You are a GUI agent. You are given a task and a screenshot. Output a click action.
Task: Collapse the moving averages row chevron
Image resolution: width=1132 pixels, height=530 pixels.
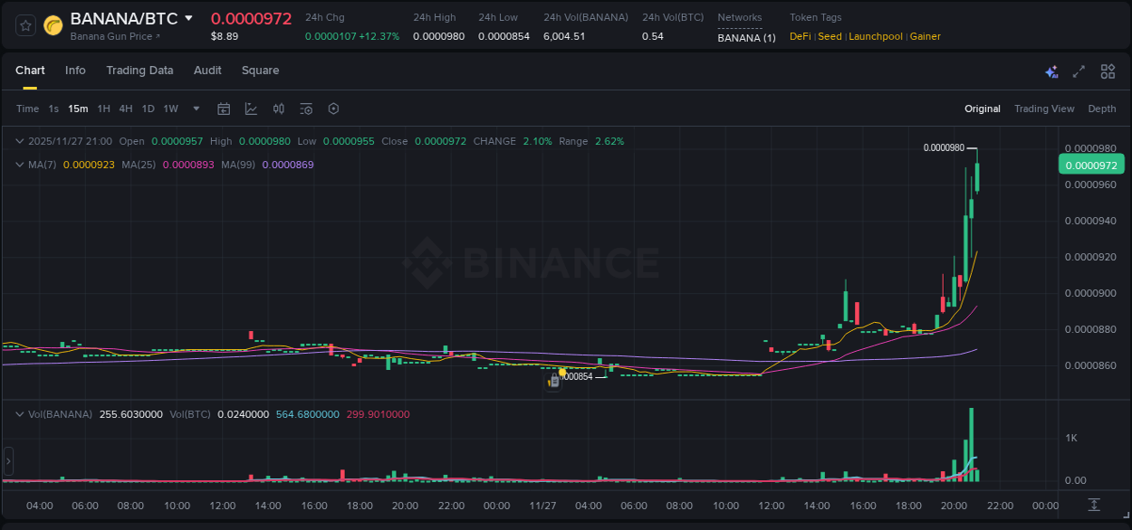[18, 164]
